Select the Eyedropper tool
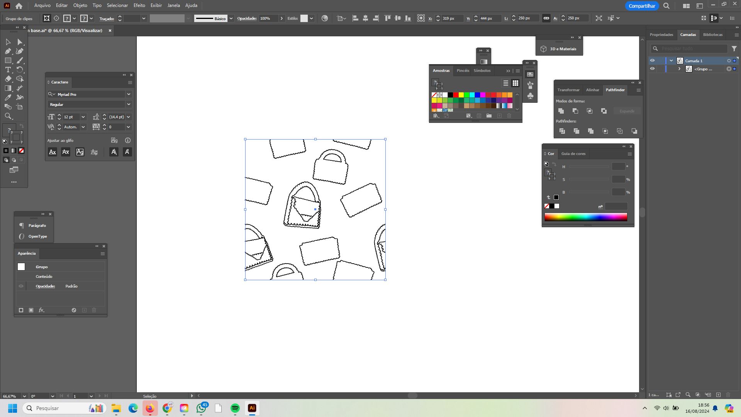741x417 pixels. (8, 97)
